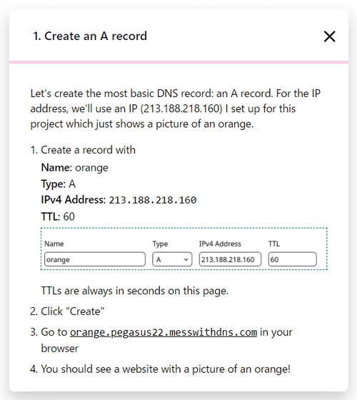Click the IPv4 Address field in the form
The width and height of the screenshot is (357, 400).
(230, 259)
